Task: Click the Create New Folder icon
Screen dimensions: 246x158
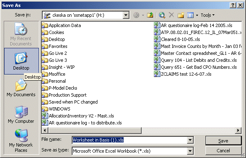Action: [181, 15]
